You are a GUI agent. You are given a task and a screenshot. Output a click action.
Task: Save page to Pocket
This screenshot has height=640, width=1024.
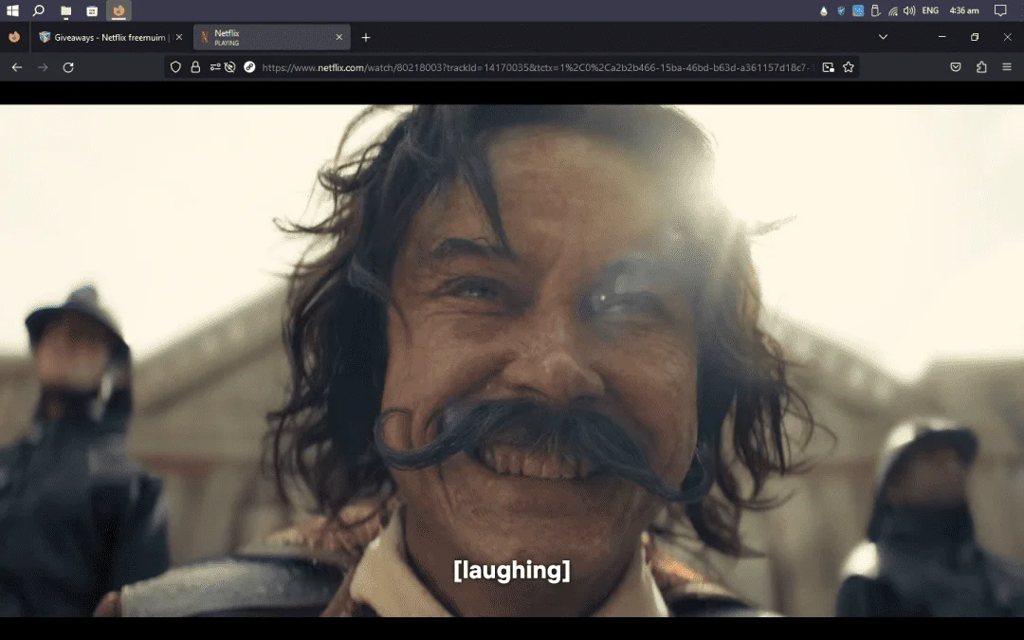coord(956,66)
